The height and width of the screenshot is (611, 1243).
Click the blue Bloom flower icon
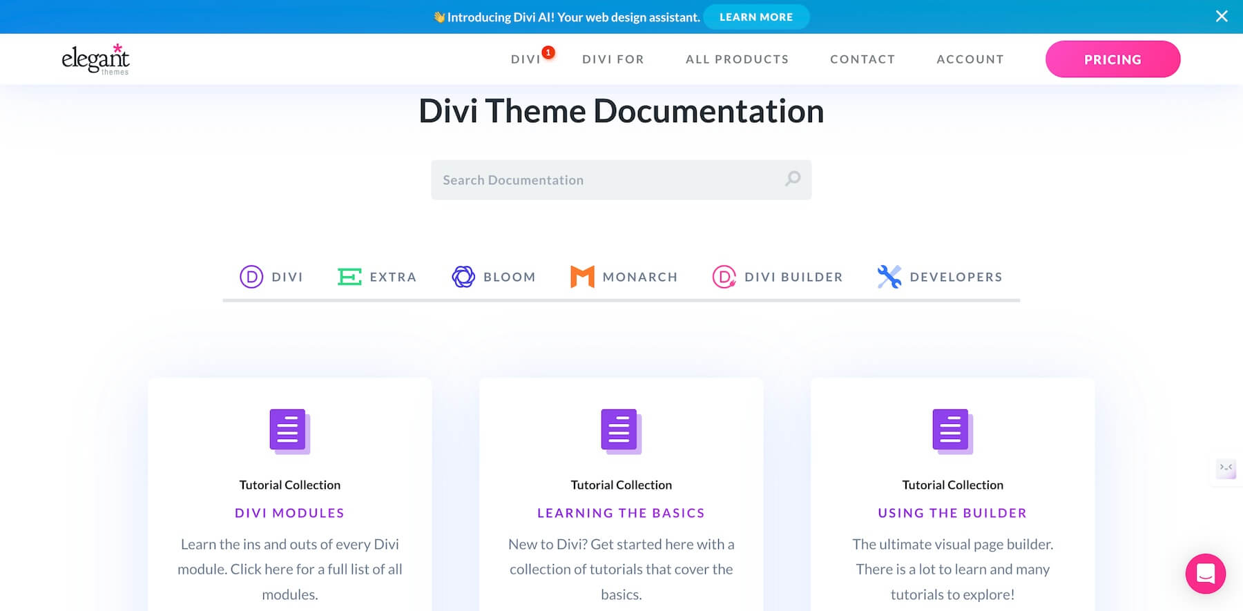(463, 277)
